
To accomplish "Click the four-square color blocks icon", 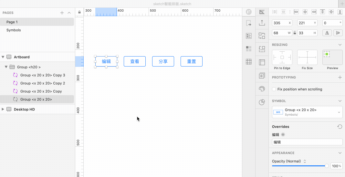I will pos(249,49).
